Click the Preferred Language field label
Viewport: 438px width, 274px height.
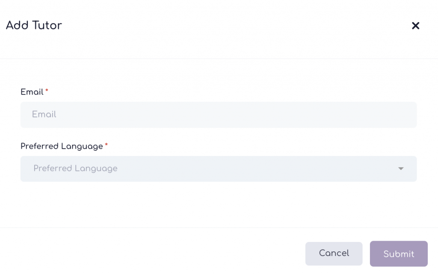pyautogui.click(x=62, y=146)
